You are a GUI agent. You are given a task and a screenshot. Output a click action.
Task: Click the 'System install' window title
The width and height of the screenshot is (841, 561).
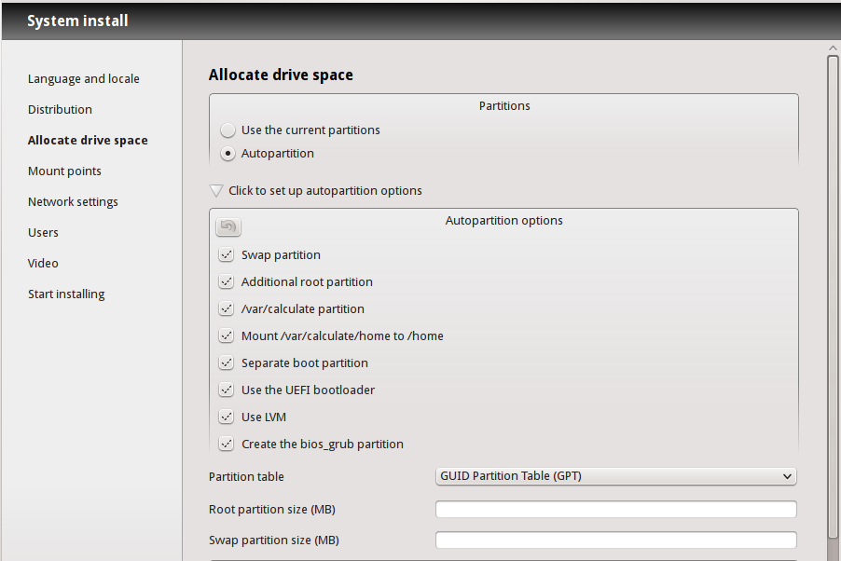tap(77, 21)
